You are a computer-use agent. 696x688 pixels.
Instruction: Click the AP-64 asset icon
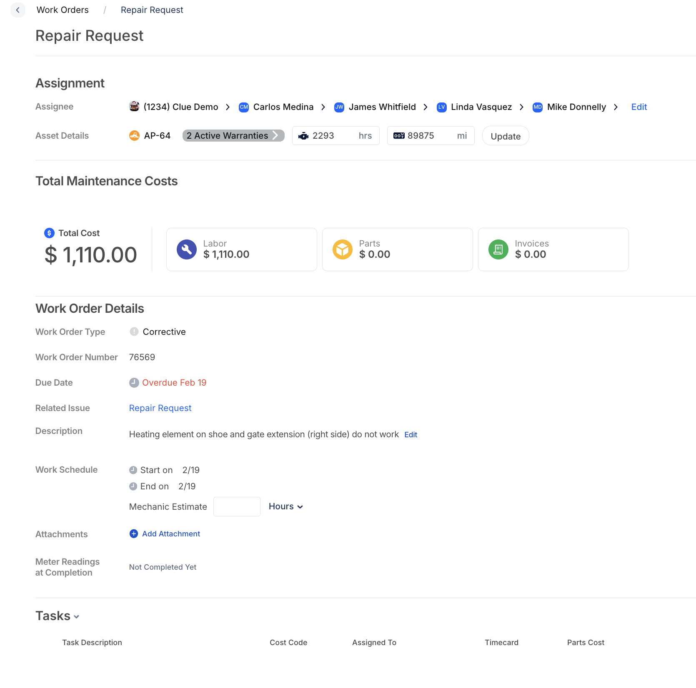[x=134, y=135]
